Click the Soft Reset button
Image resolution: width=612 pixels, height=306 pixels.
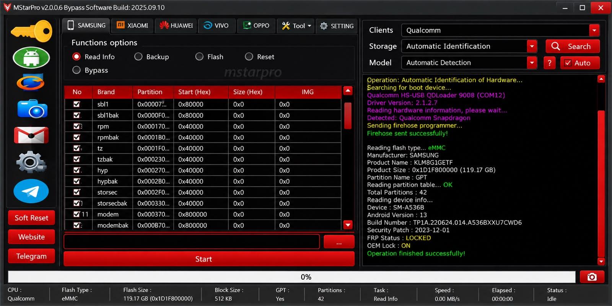coord(31,218)
